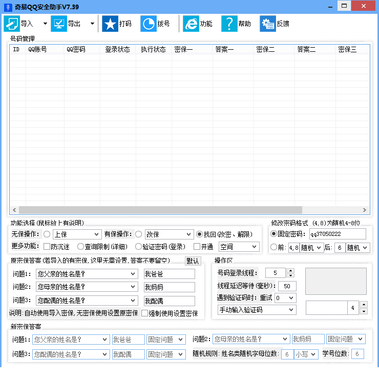Click the QQ密码 column header

point(82,49)
